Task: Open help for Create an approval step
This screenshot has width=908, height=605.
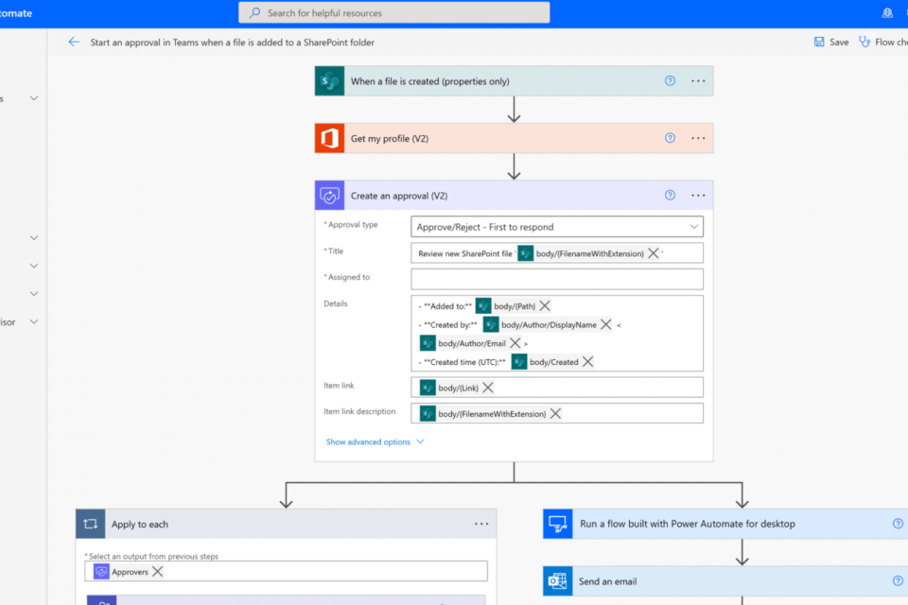Action: [670, 196]
